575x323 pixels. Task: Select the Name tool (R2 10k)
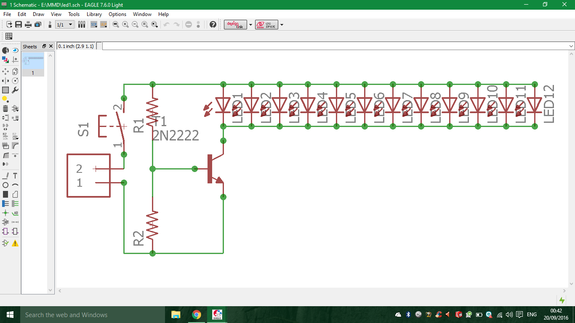coord(5,136)
